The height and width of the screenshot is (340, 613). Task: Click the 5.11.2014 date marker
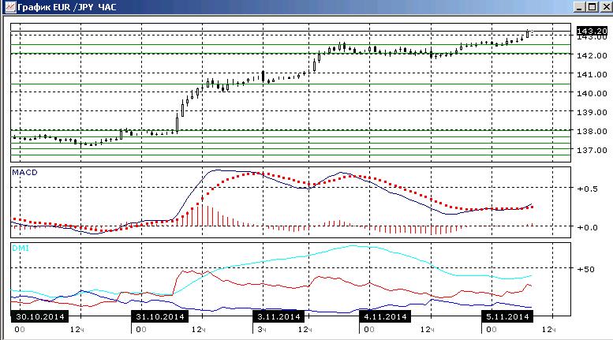(x=507, y=316)
